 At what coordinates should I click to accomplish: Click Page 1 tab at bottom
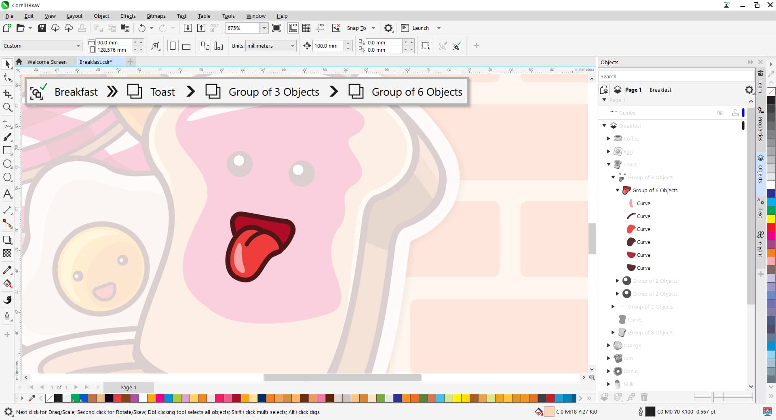coord(129,387)
